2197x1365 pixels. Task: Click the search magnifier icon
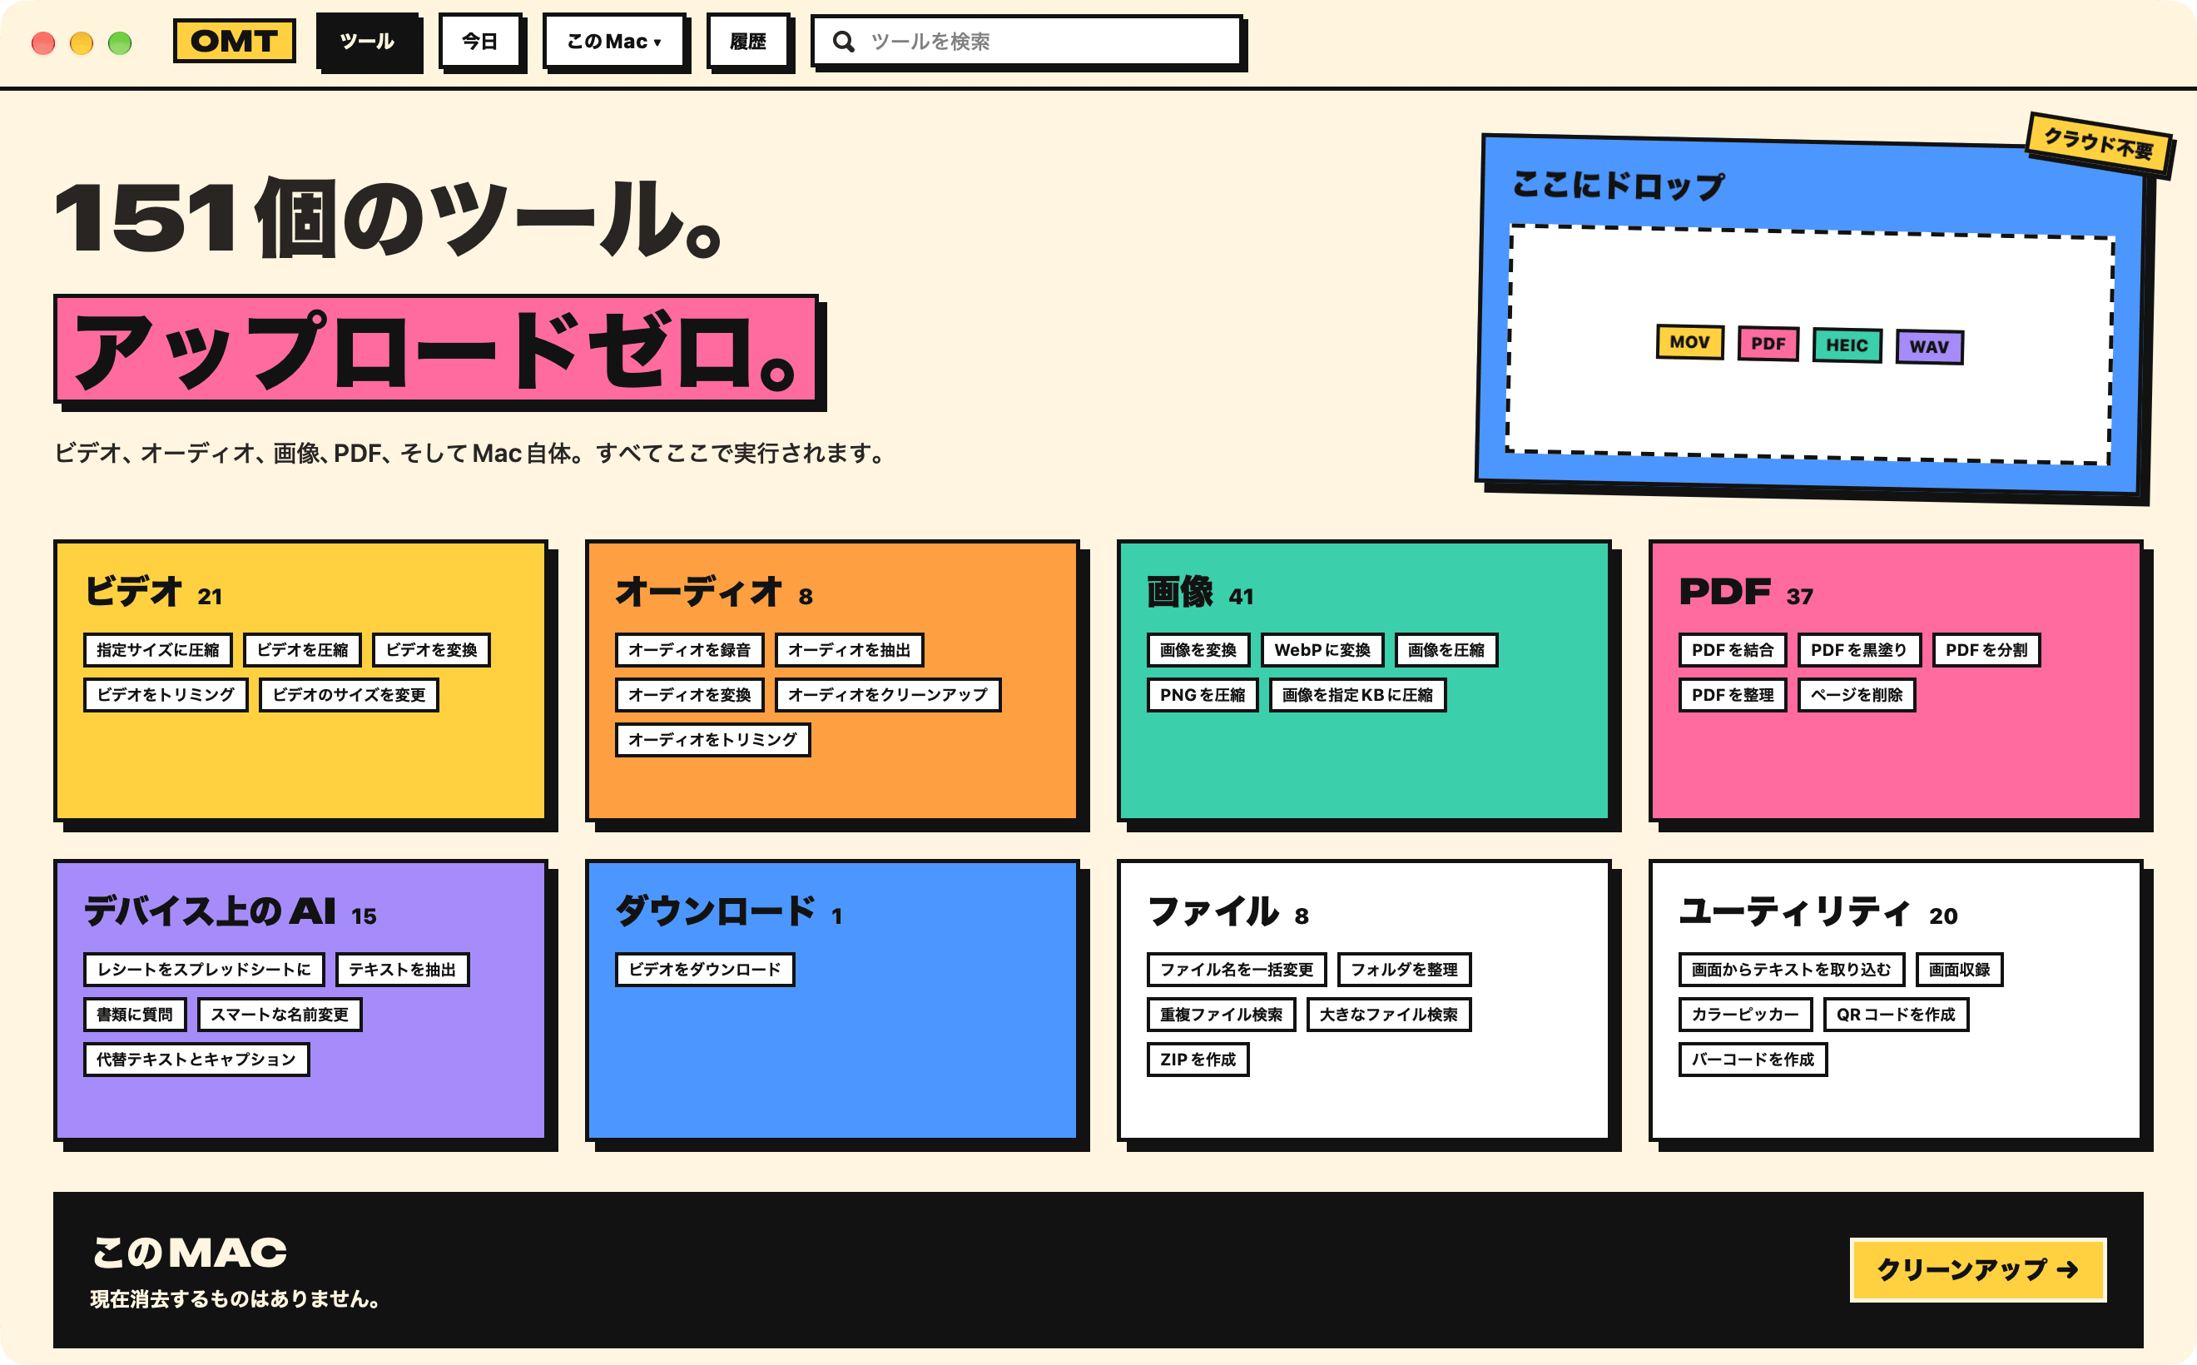tap(843, 42)
